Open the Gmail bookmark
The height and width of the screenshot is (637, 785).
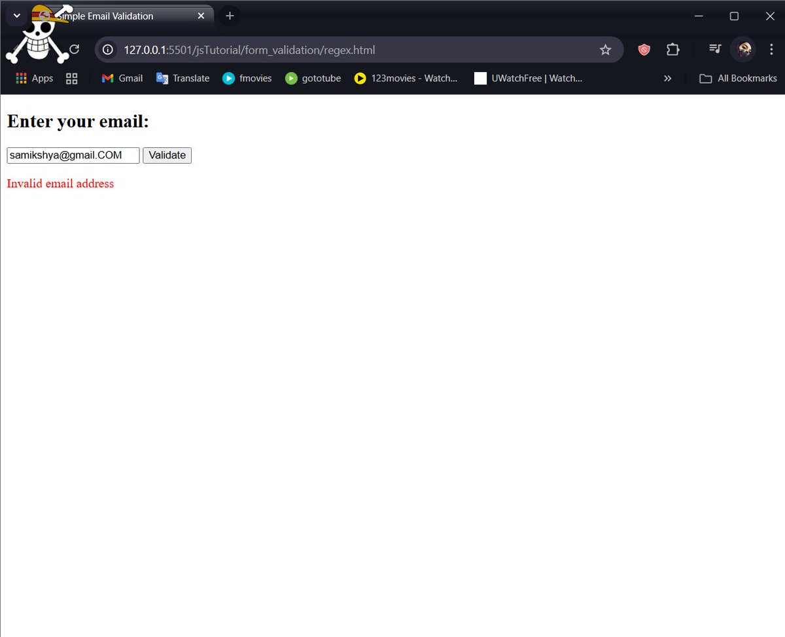(122, 79)
